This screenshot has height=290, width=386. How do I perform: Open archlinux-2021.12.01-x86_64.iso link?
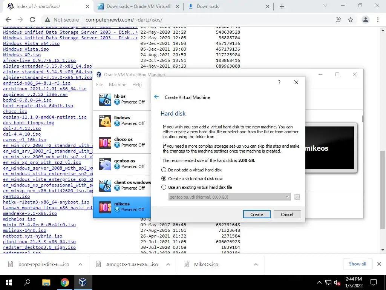(x=45, y=89)
